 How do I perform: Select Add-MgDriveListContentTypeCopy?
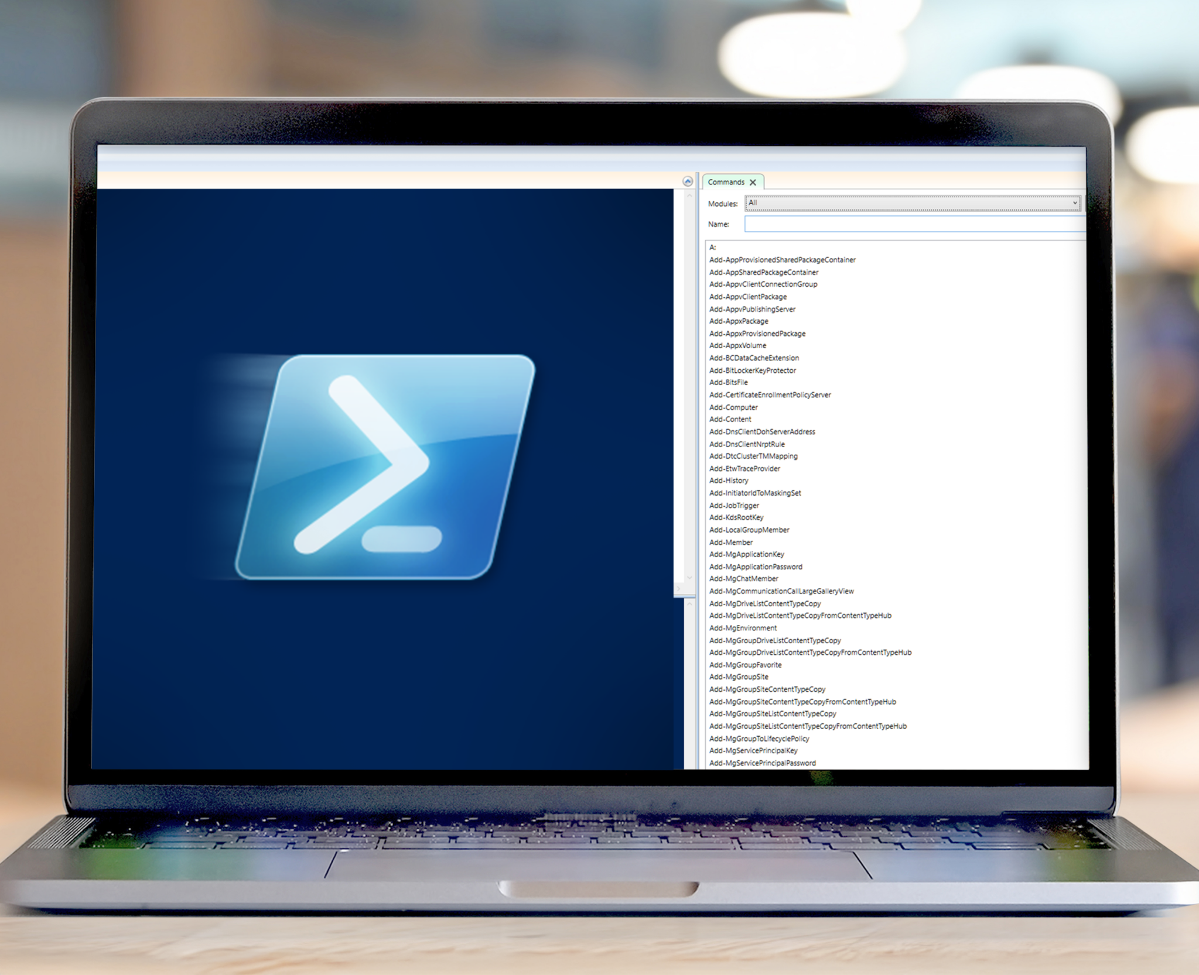point(765,604)
